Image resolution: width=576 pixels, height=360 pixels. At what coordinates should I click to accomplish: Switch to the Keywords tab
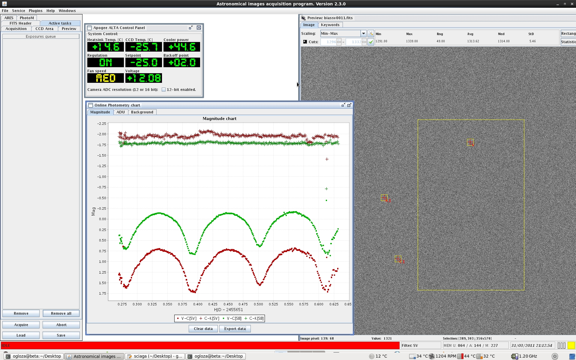pyautogui.click(x=330, y=25)
